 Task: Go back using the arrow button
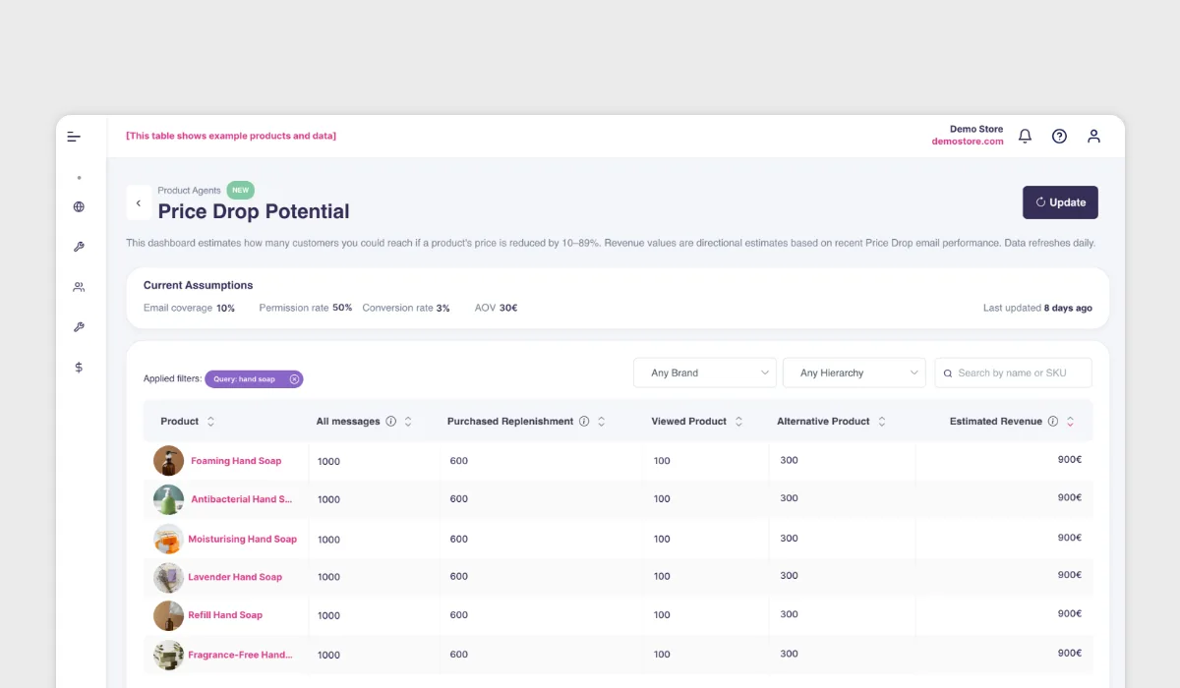(x=139, y=203)
